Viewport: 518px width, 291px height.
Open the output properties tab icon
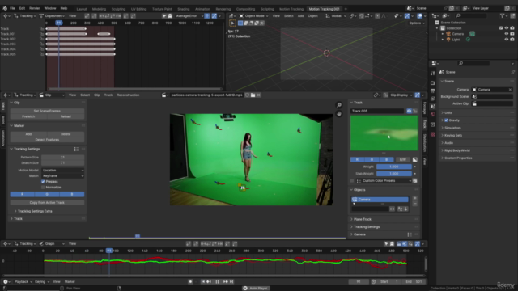tap(433, 91)
